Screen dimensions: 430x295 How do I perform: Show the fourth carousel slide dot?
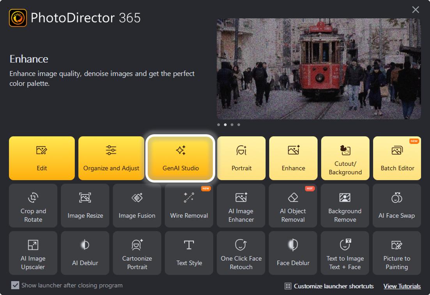[239, 125]
